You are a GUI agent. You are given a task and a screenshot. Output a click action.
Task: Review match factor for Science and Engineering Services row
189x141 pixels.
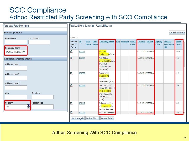coord(71,73)
